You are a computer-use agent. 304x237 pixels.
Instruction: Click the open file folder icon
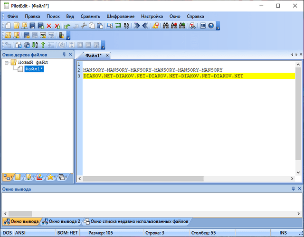click(16, 26)
